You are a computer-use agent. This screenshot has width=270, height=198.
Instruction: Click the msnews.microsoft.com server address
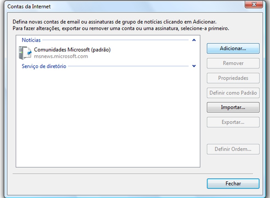click(61, 56)
